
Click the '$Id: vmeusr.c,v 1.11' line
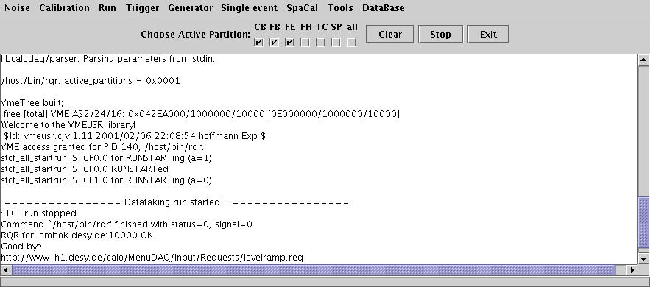[134, 136]
